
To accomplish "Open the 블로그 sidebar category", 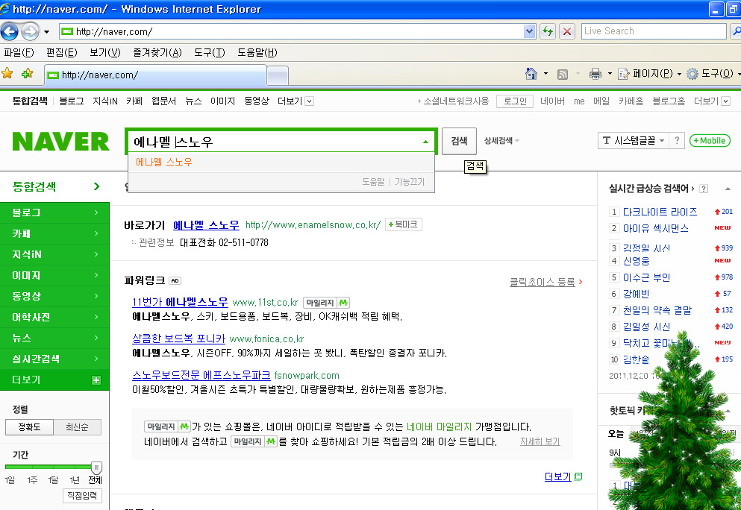I will tap(54, 212).
